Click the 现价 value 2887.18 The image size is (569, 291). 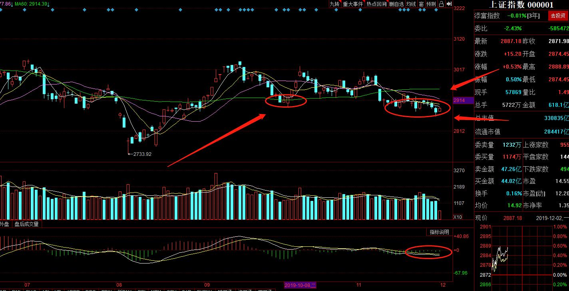pyautogui.click(x=513, y=218)
